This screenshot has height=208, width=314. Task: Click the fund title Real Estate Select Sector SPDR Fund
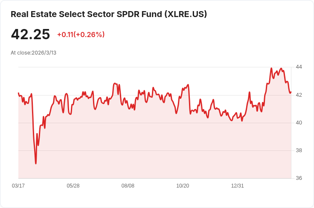point(86,14)
